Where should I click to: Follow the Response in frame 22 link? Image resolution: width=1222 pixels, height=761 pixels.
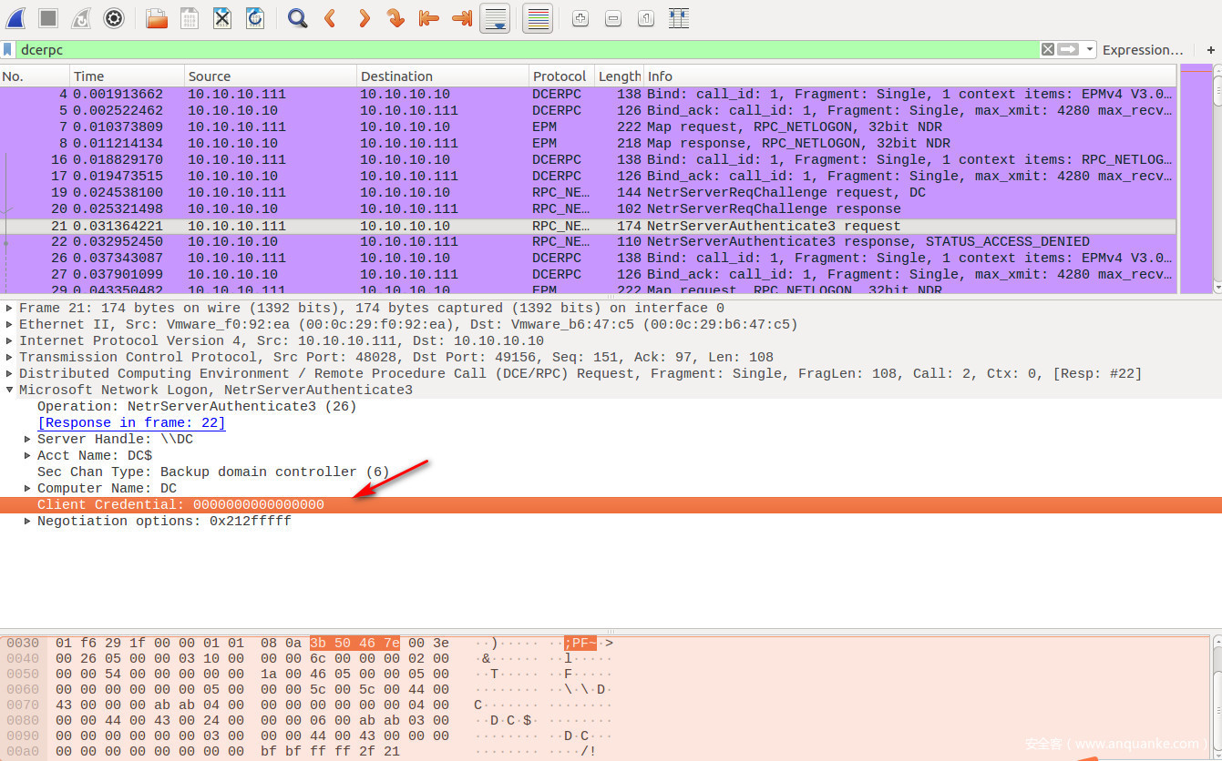tap(131, 423)
